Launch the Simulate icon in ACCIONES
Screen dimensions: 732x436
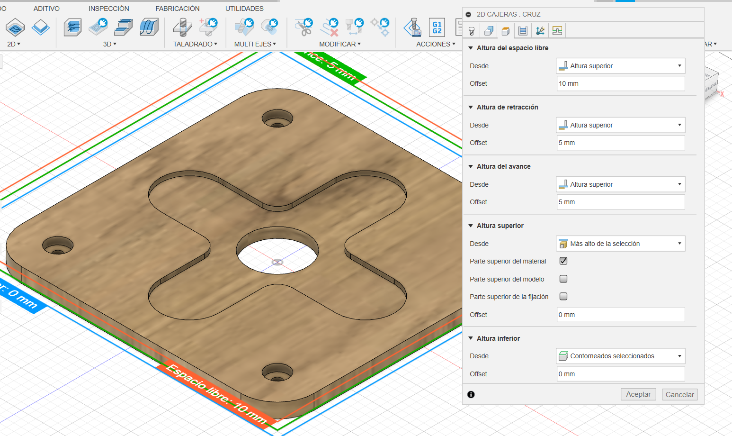[413, 27]
